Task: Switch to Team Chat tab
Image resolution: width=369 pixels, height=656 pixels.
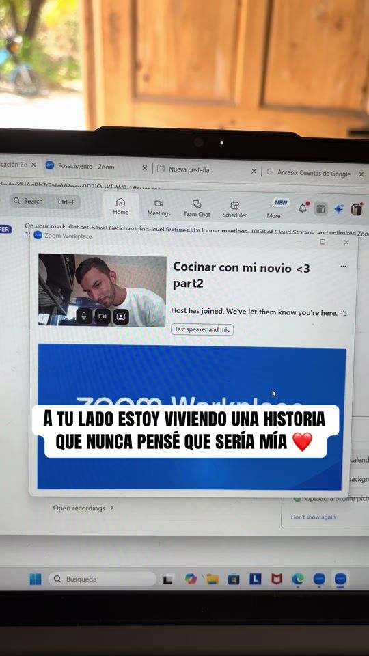Action: [x=197, y=208]
